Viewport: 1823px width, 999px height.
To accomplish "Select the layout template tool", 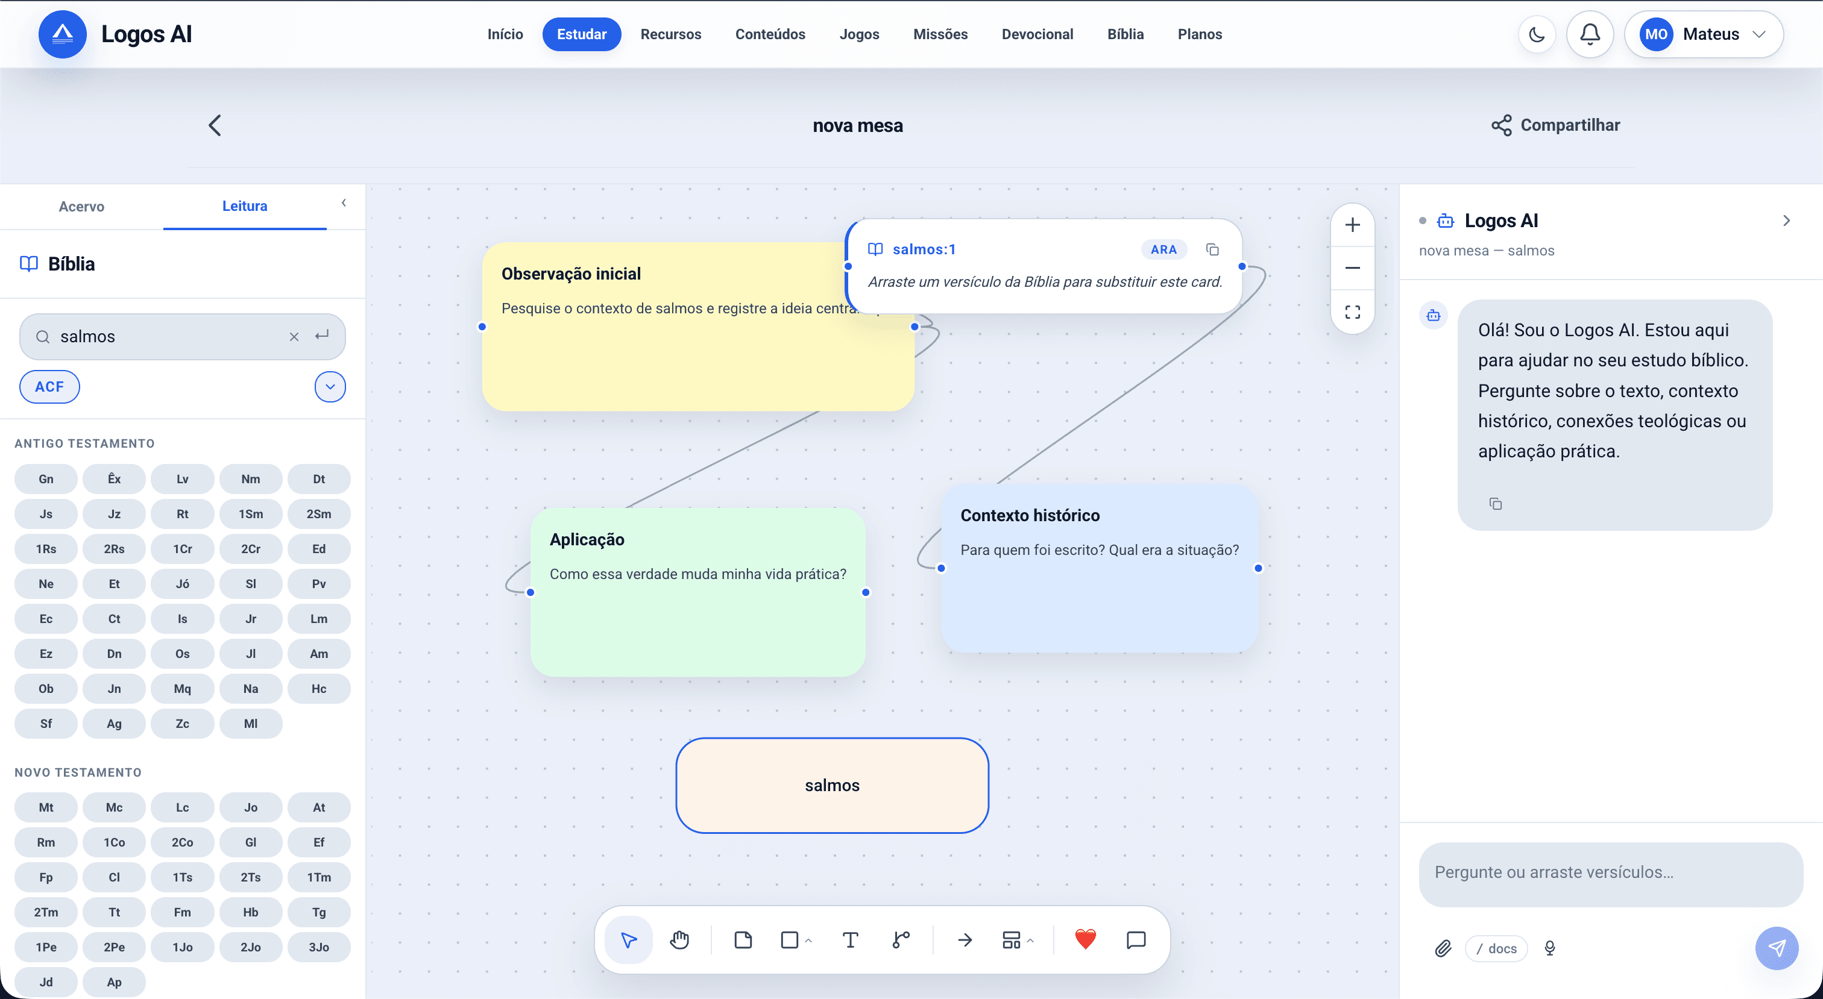I will coord(1012,939).
